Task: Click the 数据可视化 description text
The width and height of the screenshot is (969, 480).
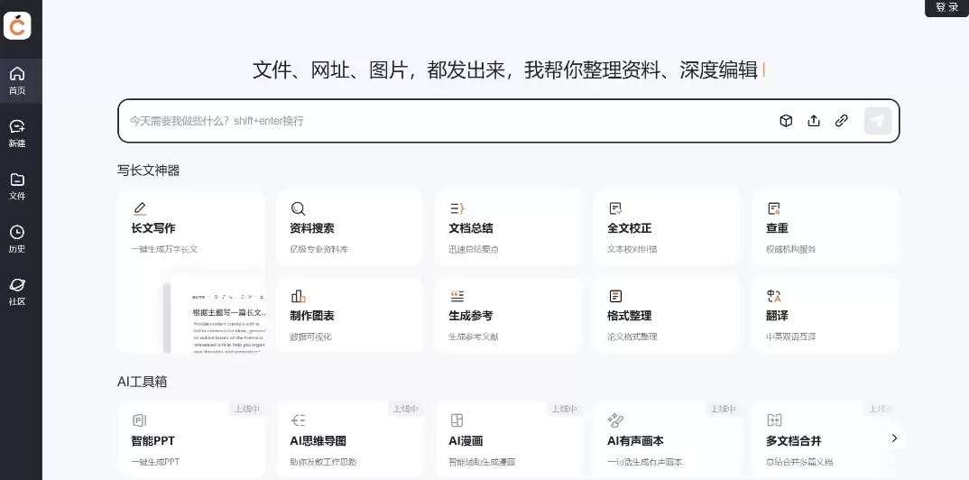Action: [311, 337]
